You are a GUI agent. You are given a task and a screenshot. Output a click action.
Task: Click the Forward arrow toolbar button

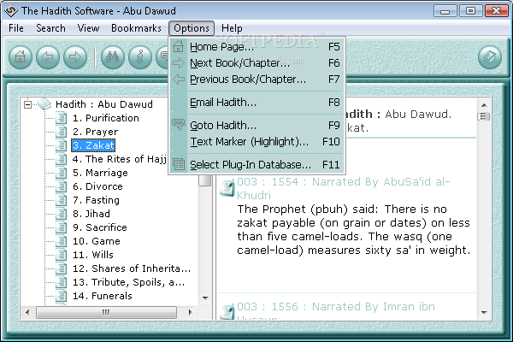tap(75, 57)
